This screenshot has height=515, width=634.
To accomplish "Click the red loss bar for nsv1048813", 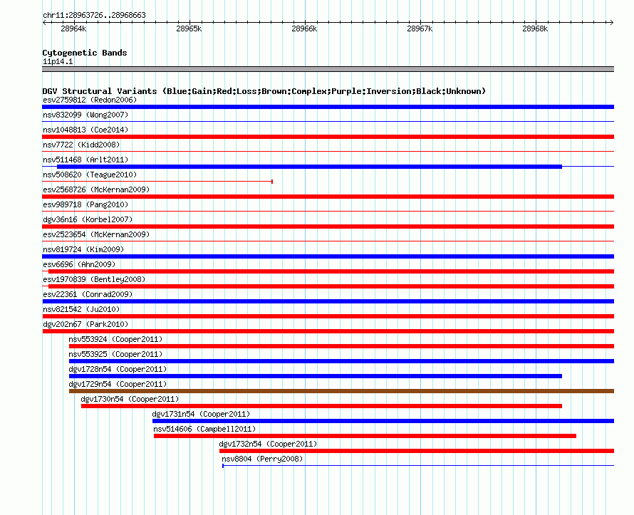I will (x=328, y=137).
